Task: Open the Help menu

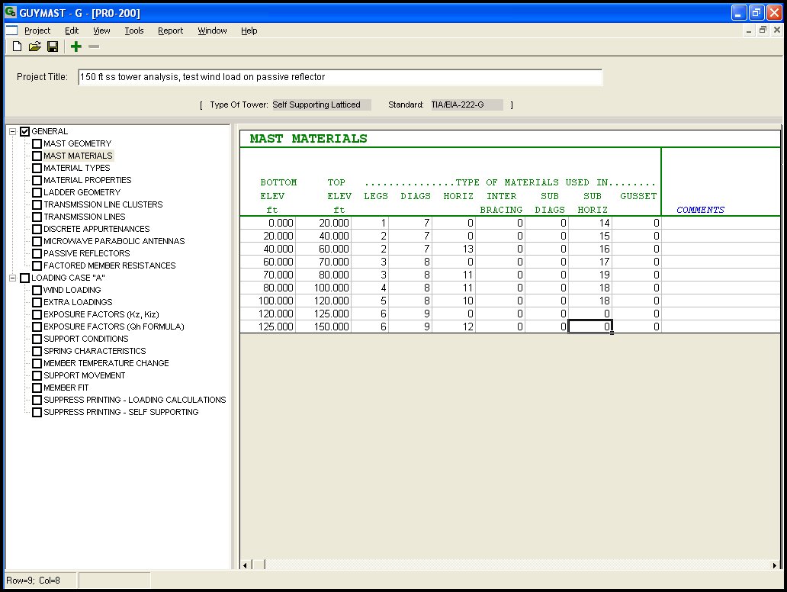Action: [249, 31]
